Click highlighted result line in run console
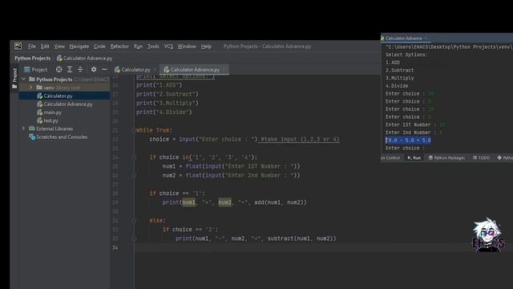The height and width of the screenshot is (289, 513). [408, 140]
